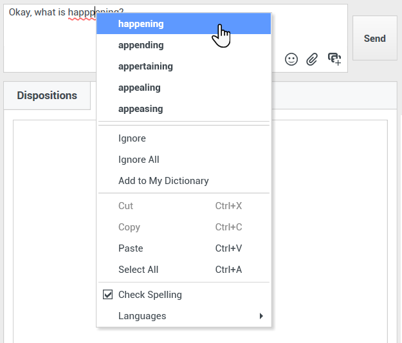Toggle the Check Spelling checkbox

pos(108,295)
